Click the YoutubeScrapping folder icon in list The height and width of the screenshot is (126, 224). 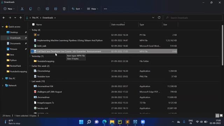[35, 61]
